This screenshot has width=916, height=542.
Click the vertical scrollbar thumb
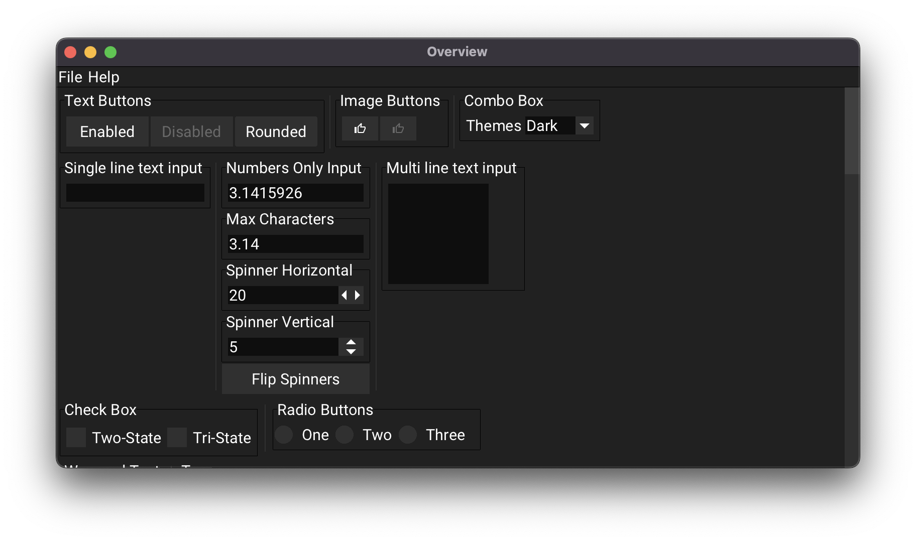point(851,131)
